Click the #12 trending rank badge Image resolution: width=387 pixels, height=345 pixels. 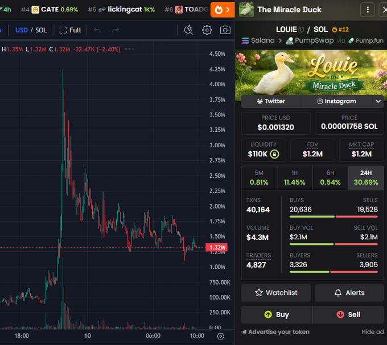click(x=340, y=30)
